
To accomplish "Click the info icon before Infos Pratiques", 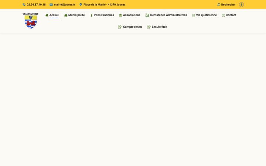I will pos(91,15).
